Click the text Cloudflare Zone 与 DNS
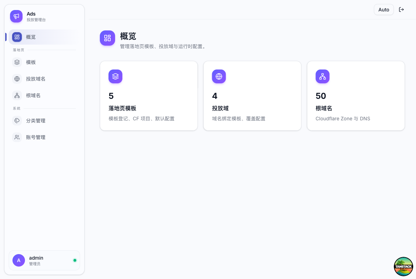Image resolution: width=416 pixels, height=279 pixels. [343, 119]
